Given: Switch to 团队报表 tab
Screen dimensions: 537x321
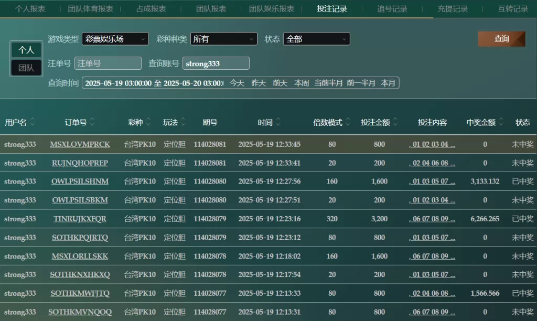Looking at the screenshot, I should (x=211, y=9).
